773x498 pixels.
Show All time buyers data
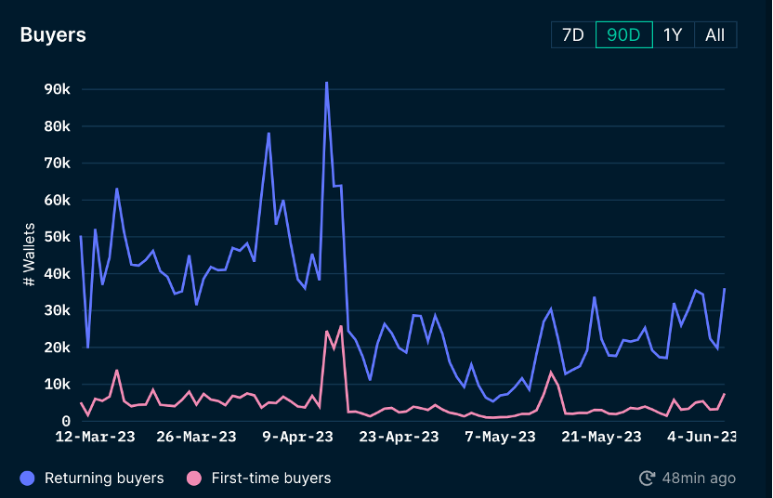point(714,35)
